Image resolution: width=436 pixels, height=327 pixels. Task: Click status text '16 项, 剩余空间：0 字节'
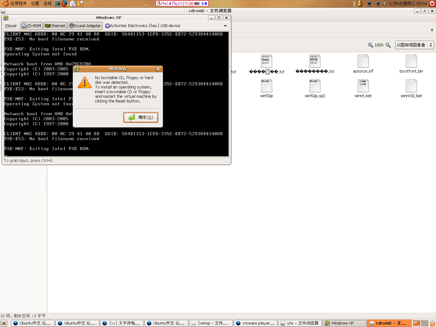pos(23,316)
